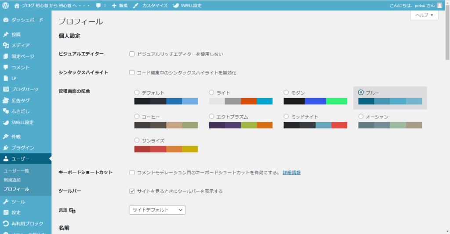450x234 pixels.
Task: Click the 詳細情報 link
Action: tap(291, 173)
